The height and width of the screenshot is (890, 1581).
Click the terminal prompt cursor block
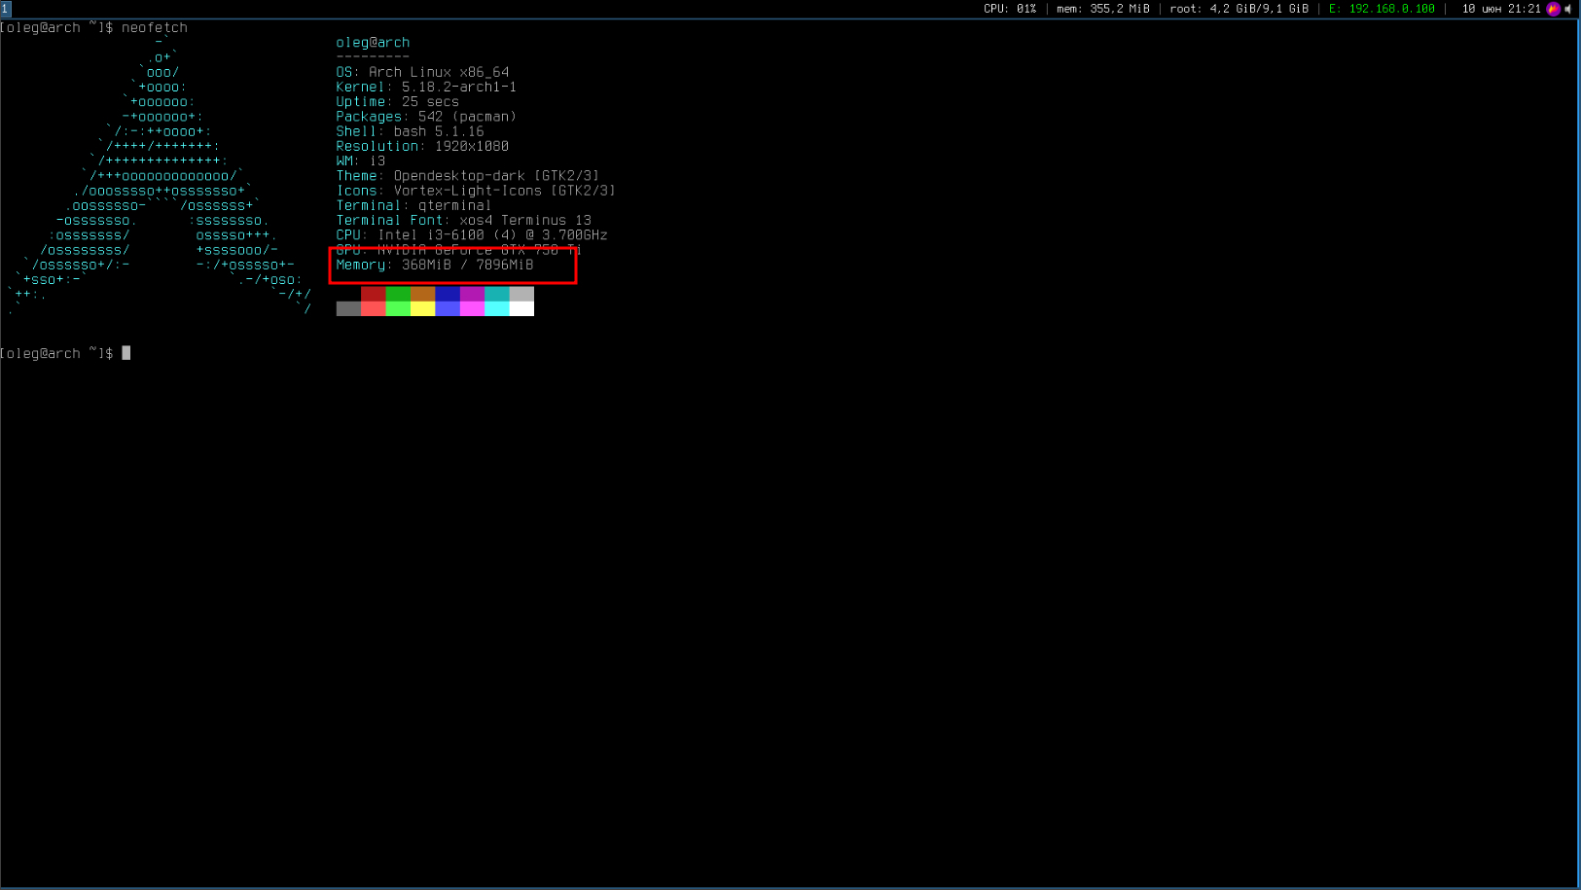pos(126,353)
